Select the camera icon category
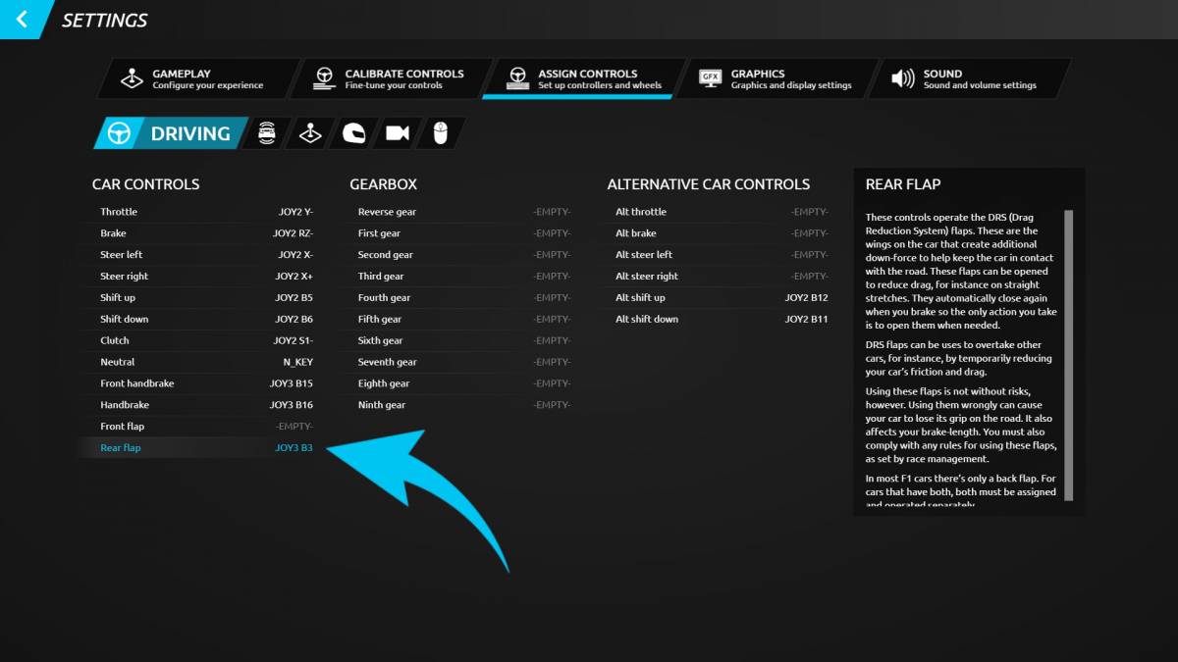Image resolution: width=1178 pixels, height=662 pixels. tap(398, 133)
